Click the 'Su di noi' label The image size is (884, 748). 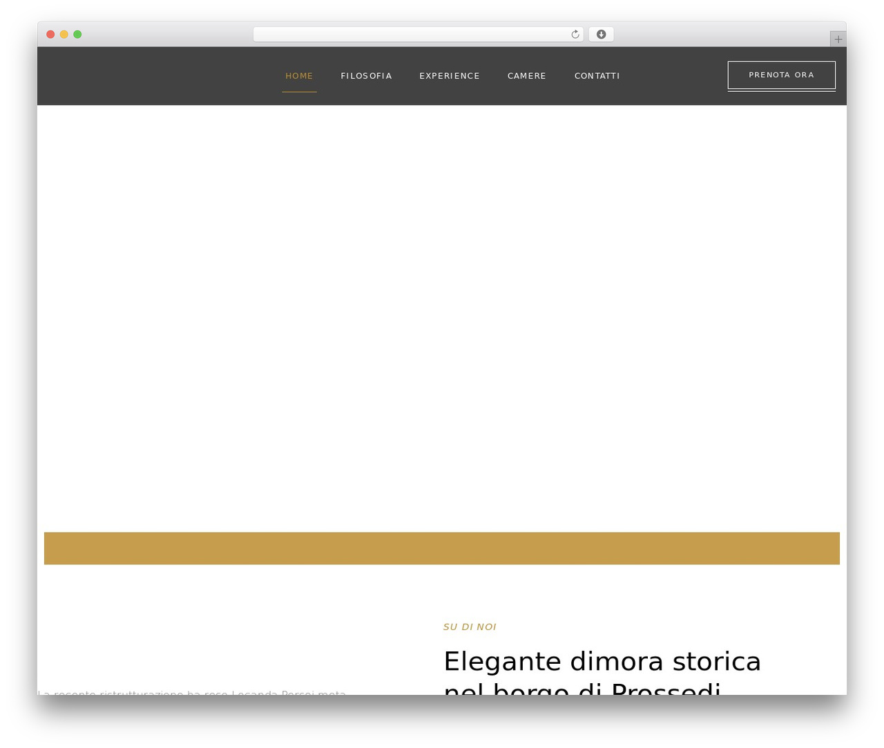[x=470, y=627]
